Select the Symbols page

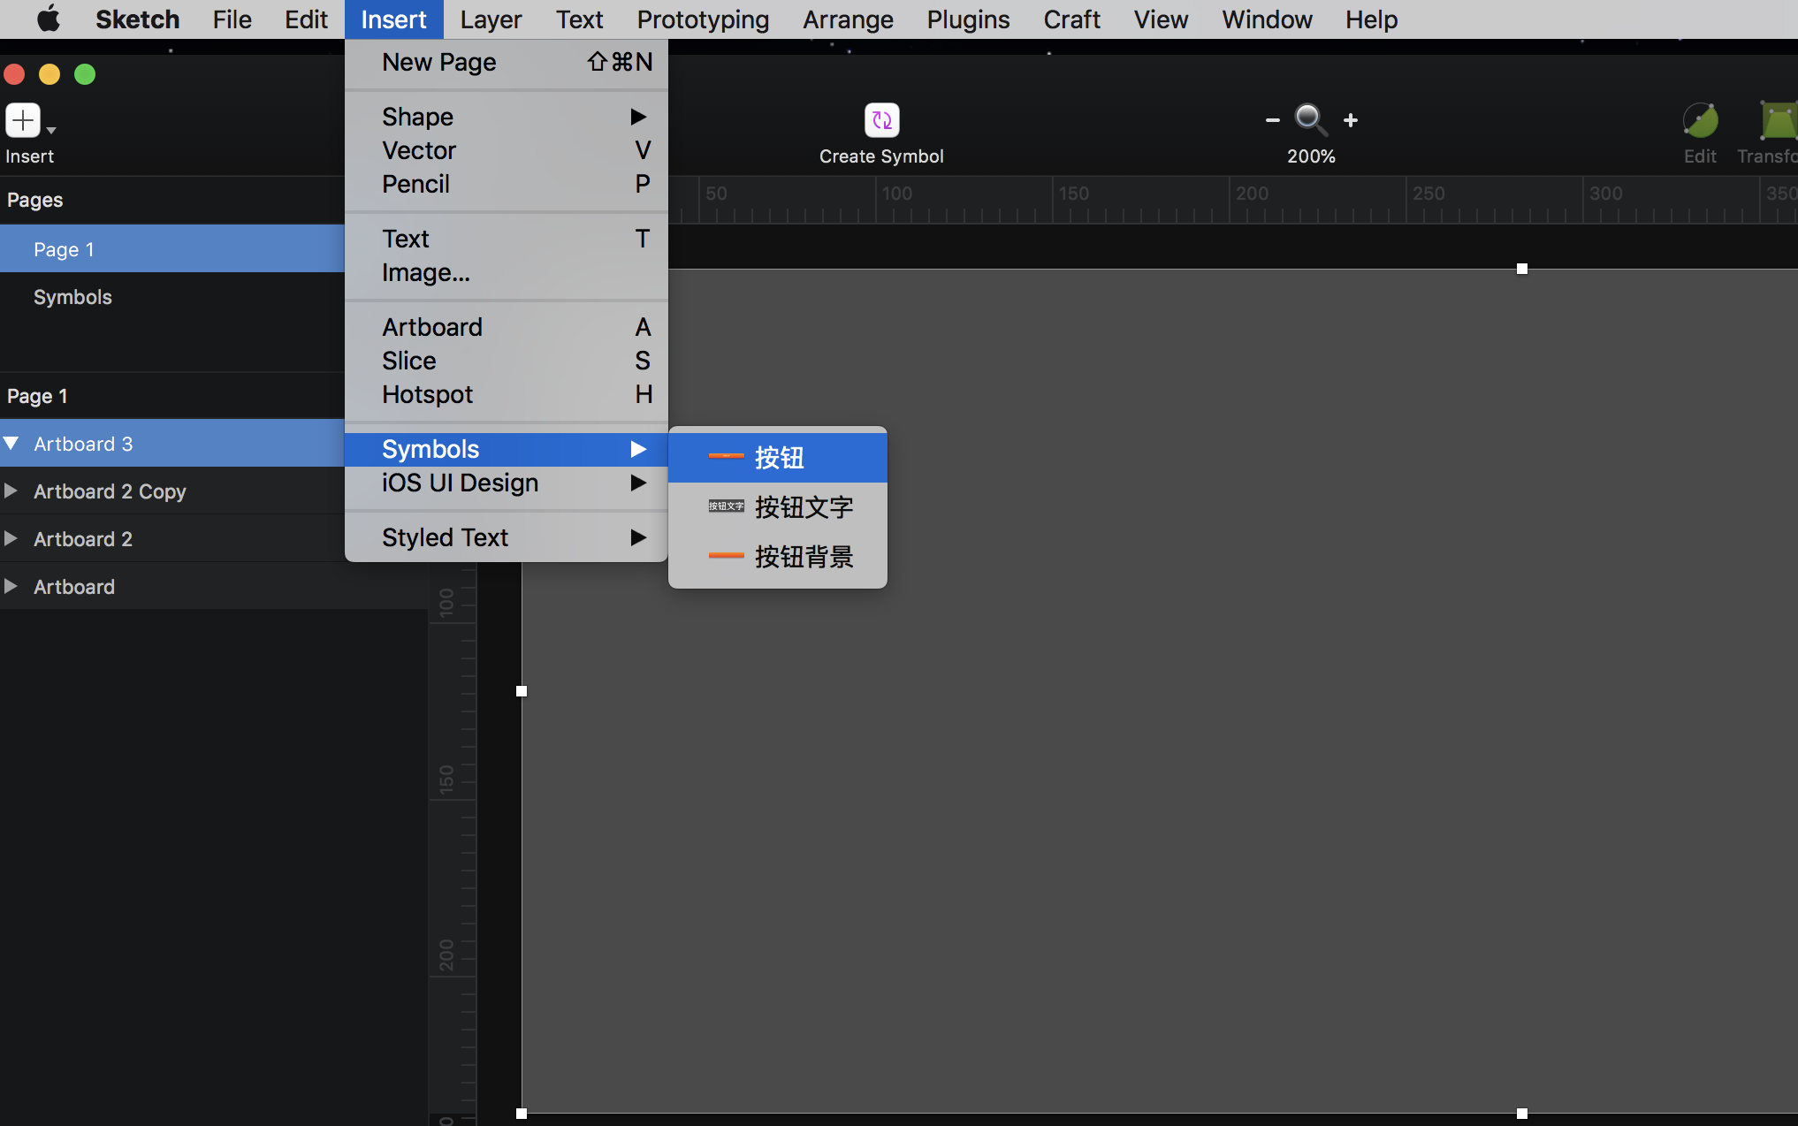(x=72, y=297)
